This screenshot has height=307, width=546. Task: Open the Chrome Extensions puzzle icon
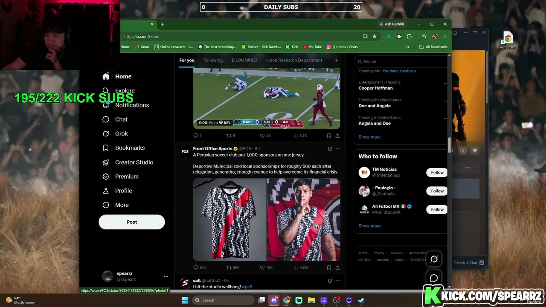pos(409,36)
